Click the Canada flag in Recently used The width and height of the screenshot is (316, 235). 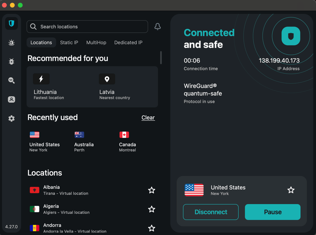[x=124, y=134]
